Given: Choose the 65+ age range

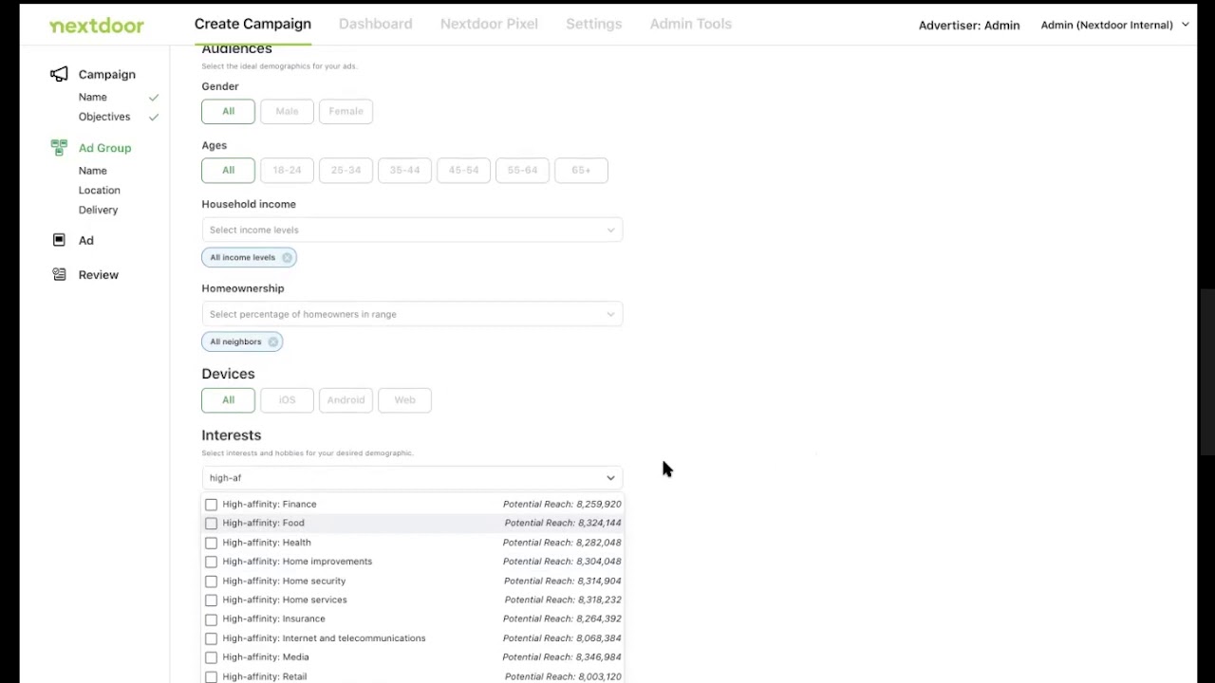Looking at the screenshot, I should click(581, 170).
